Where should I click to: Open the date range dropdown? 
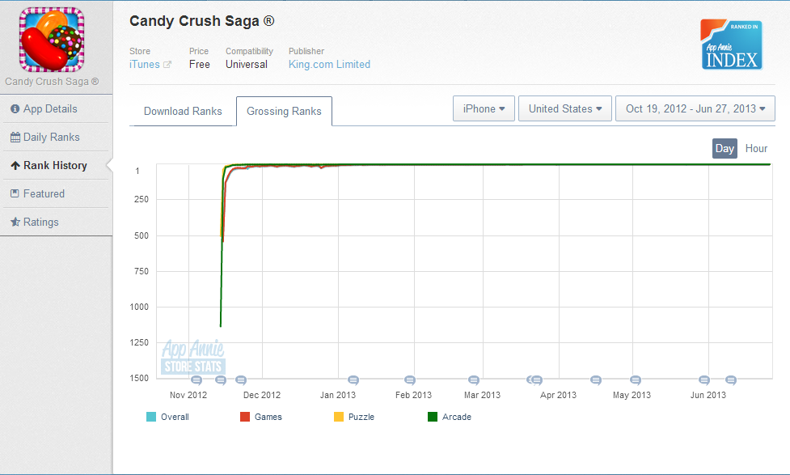[x=695, y=108]
